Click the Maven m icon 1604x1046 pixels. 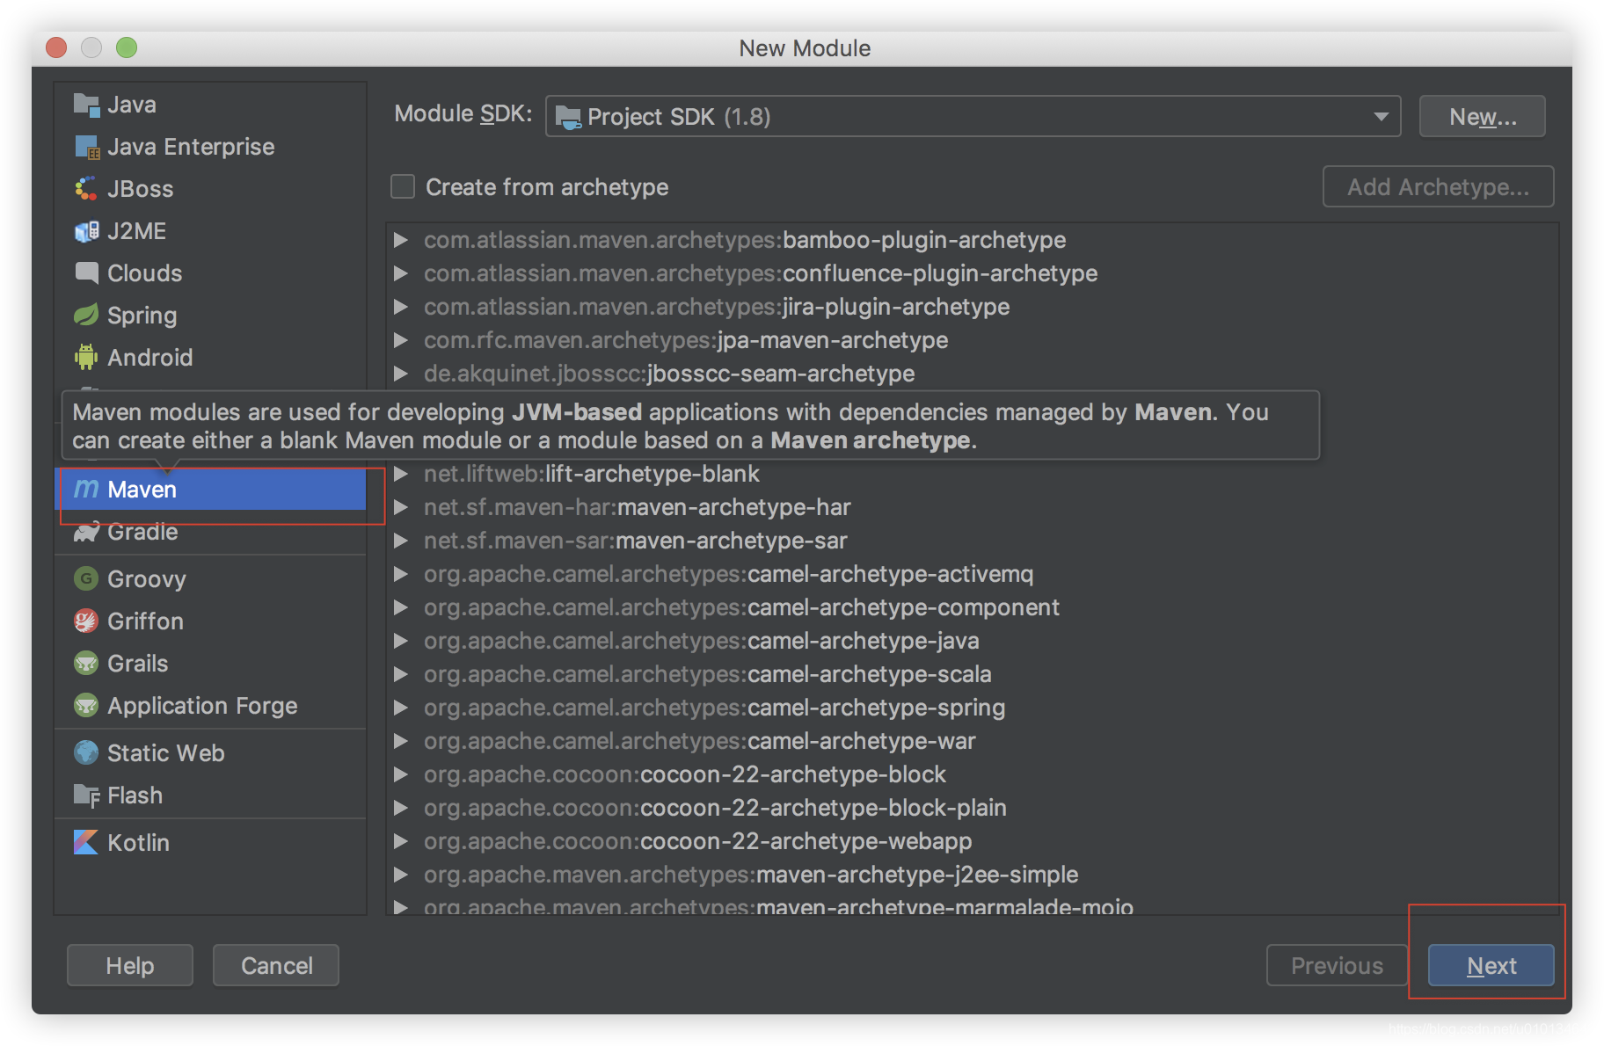86,490
